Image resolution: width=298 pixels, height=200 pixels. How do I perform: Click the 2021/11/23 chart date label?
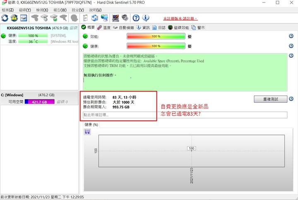(192, 176)
